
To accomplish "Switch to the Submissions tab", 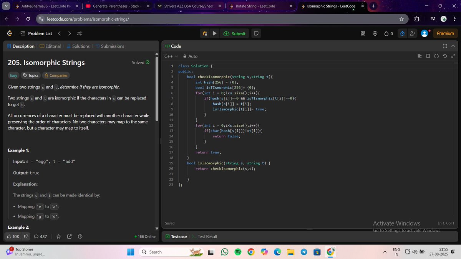I will (x=109, y=46).
